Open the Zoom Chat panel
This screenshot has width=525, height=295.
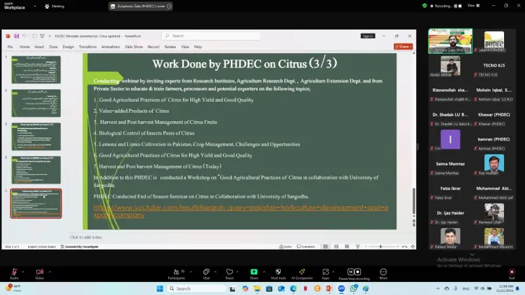206,272
